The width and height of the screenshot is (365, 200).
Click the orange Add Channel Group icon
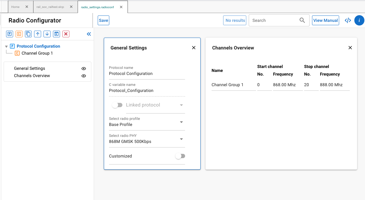[x=19, y=34]
